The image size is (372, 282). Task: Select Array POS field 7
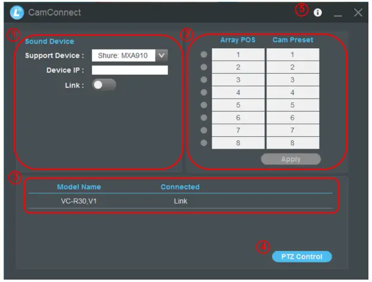(238, 130)
